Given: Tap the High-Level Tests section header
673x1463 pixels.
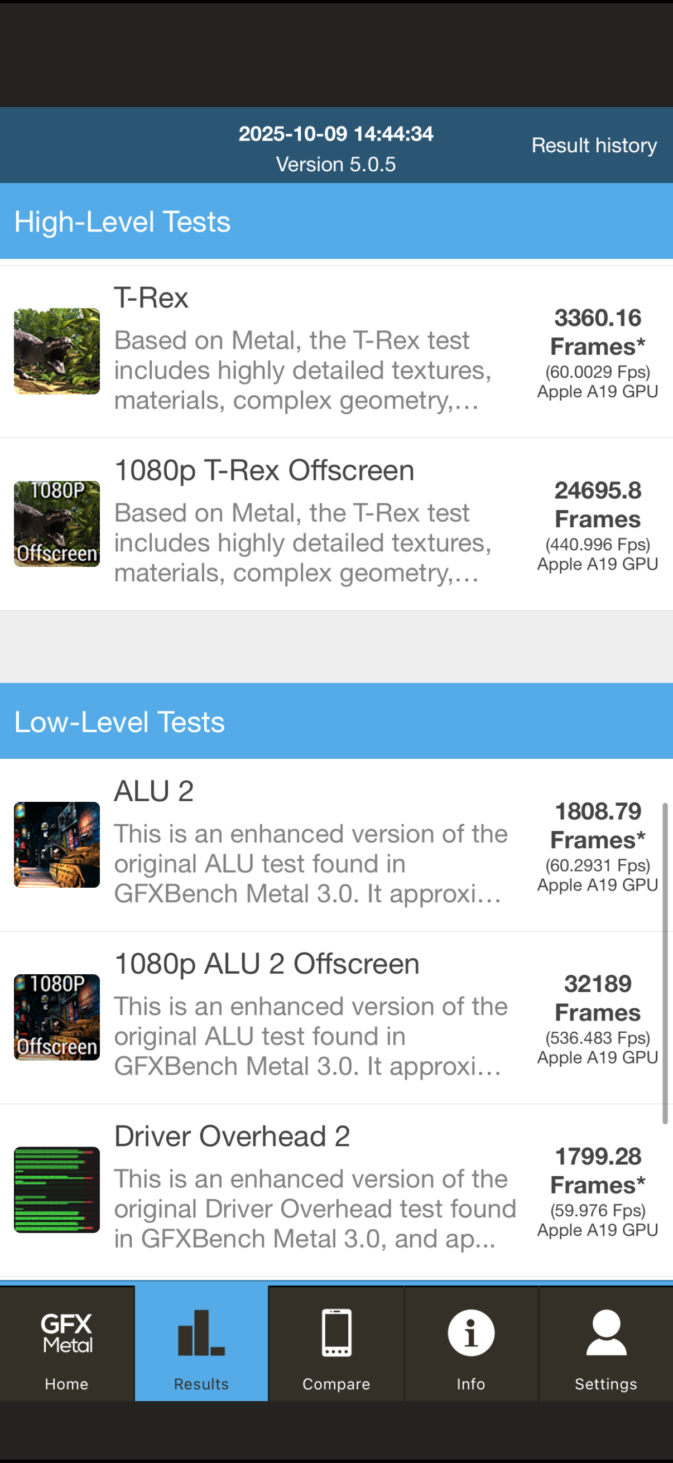Looking at the screenshot, I should (122, 222).
